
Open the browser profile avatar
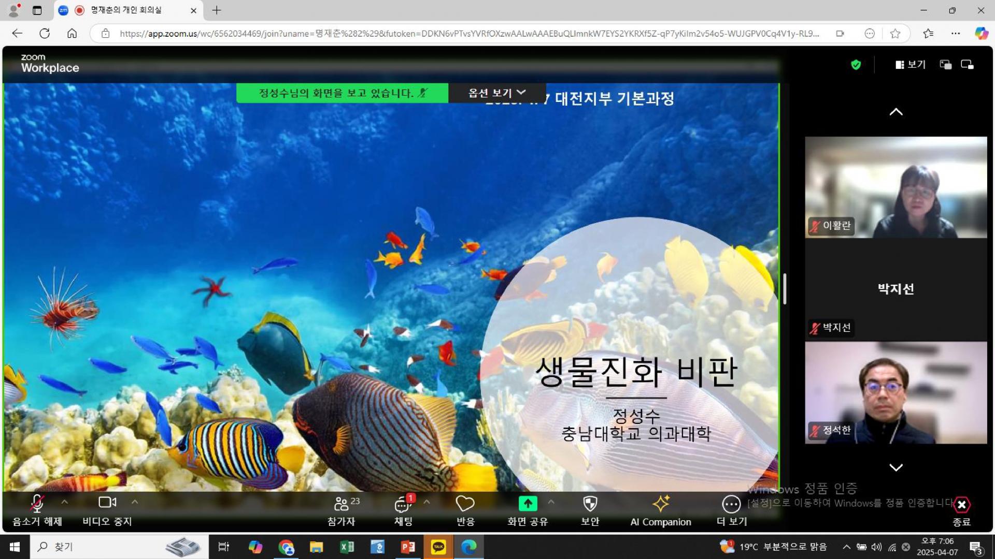[15, 10]
